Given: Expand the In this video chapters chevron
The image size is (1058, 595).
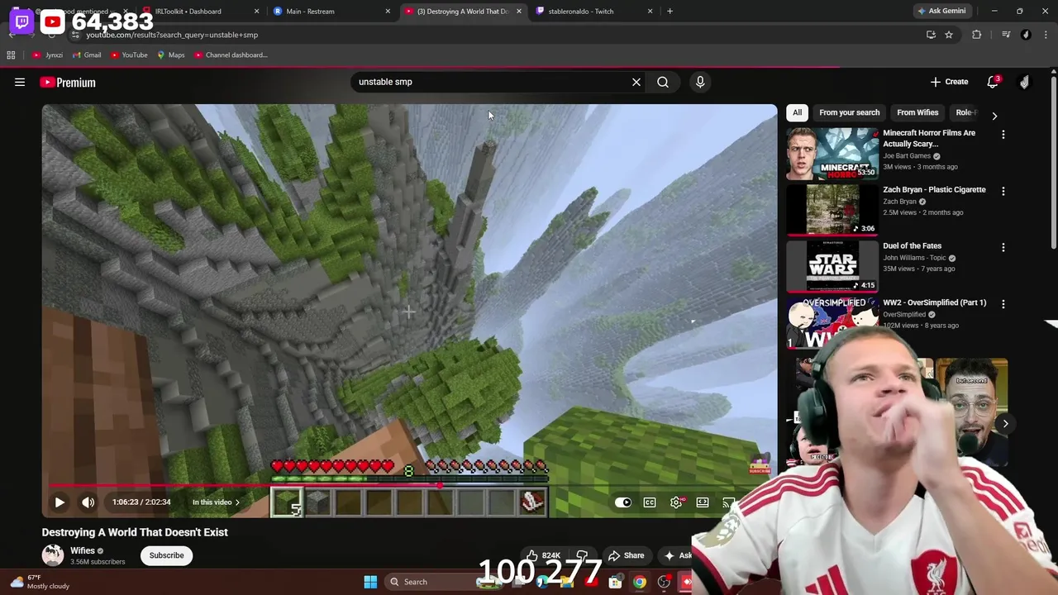Looking at the screenshot, I should (237, 502).
